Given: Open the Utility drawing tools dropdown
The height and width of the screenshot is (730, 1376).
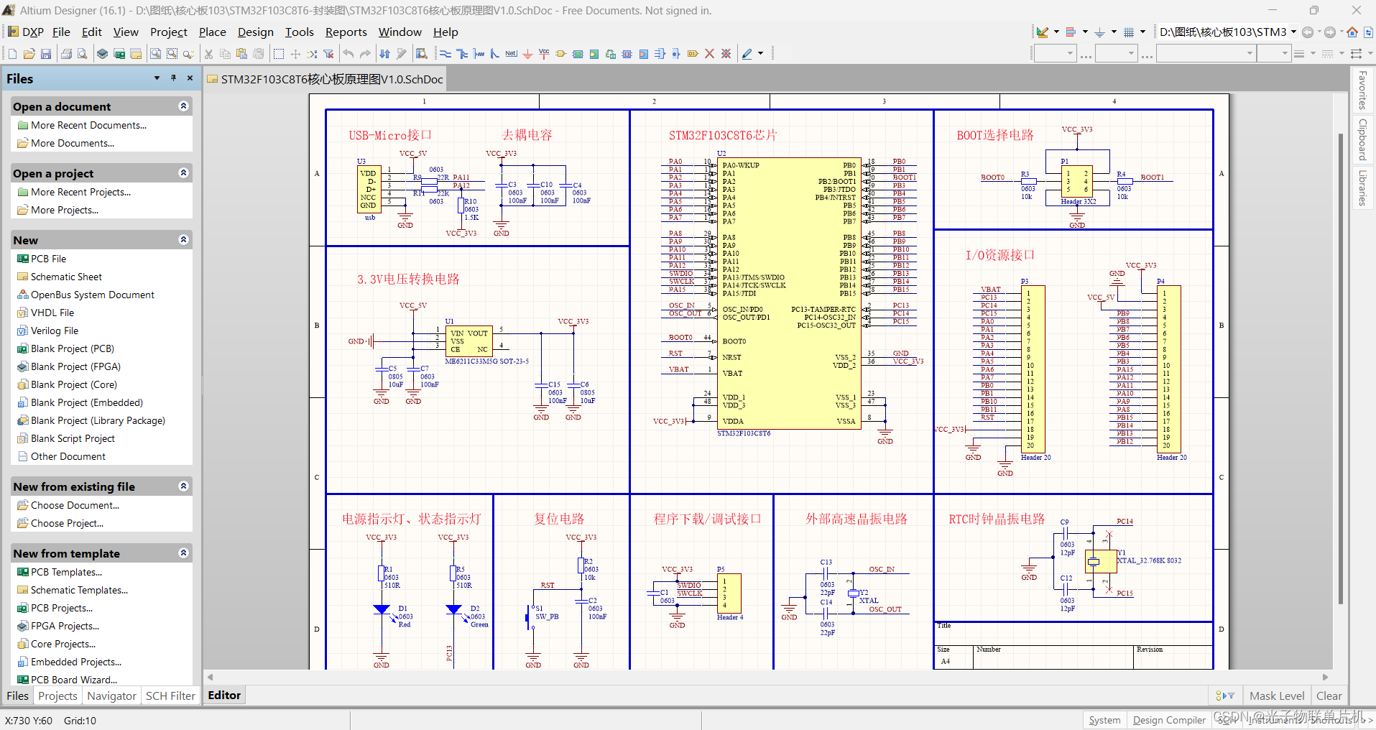Looking at the screenshot, I should [x=1056, y=32].
